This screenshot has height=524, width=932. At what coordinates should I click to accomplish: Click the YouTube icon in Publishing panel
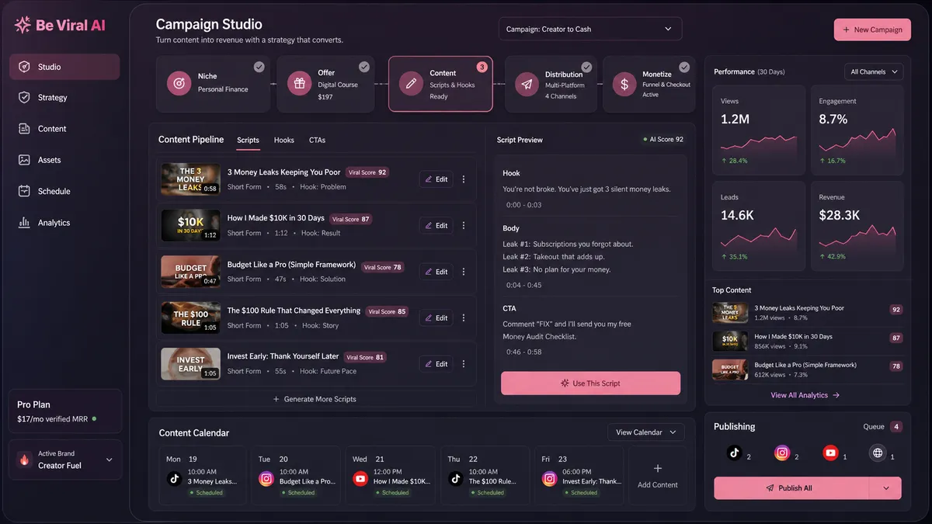[830, 453]
